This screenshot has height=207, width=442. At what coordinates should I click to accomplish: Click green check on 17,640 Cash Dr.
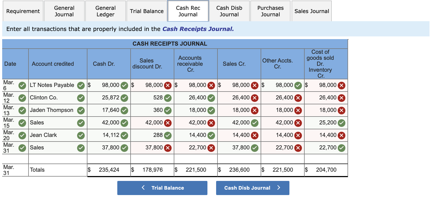point(124,111)
